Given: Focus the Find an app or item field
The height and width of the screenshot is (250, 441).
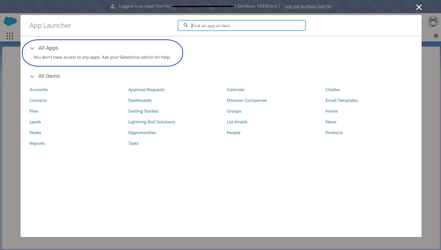Looking at the screenshot, I should point(241,25).
